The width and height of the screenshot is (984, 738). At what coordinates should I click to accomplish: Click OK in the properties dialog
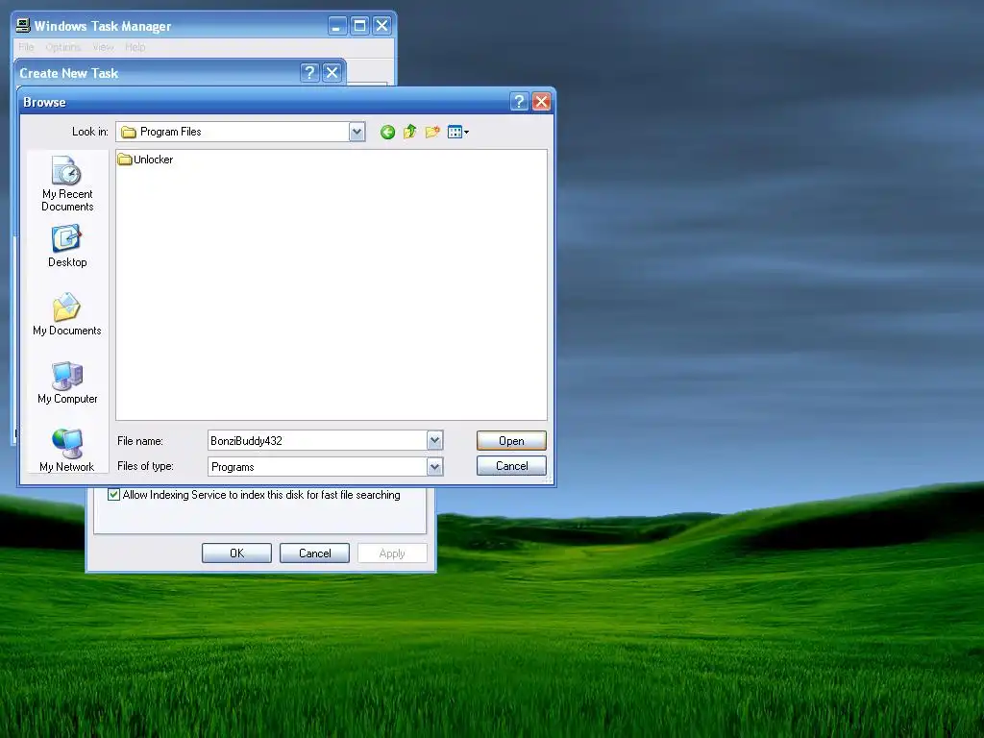click(x=236, y=553)
